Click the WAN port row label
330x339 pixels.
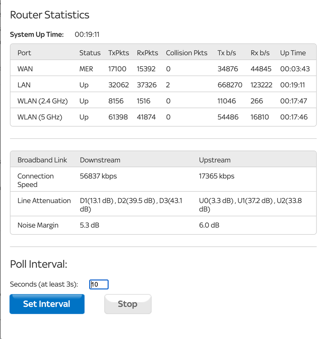(25, 69)
